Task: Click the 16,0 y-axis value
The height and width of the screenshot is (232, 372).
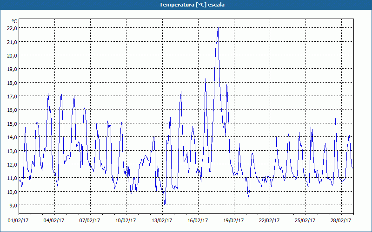Action: pyautogui.click(x=12, y=110)
